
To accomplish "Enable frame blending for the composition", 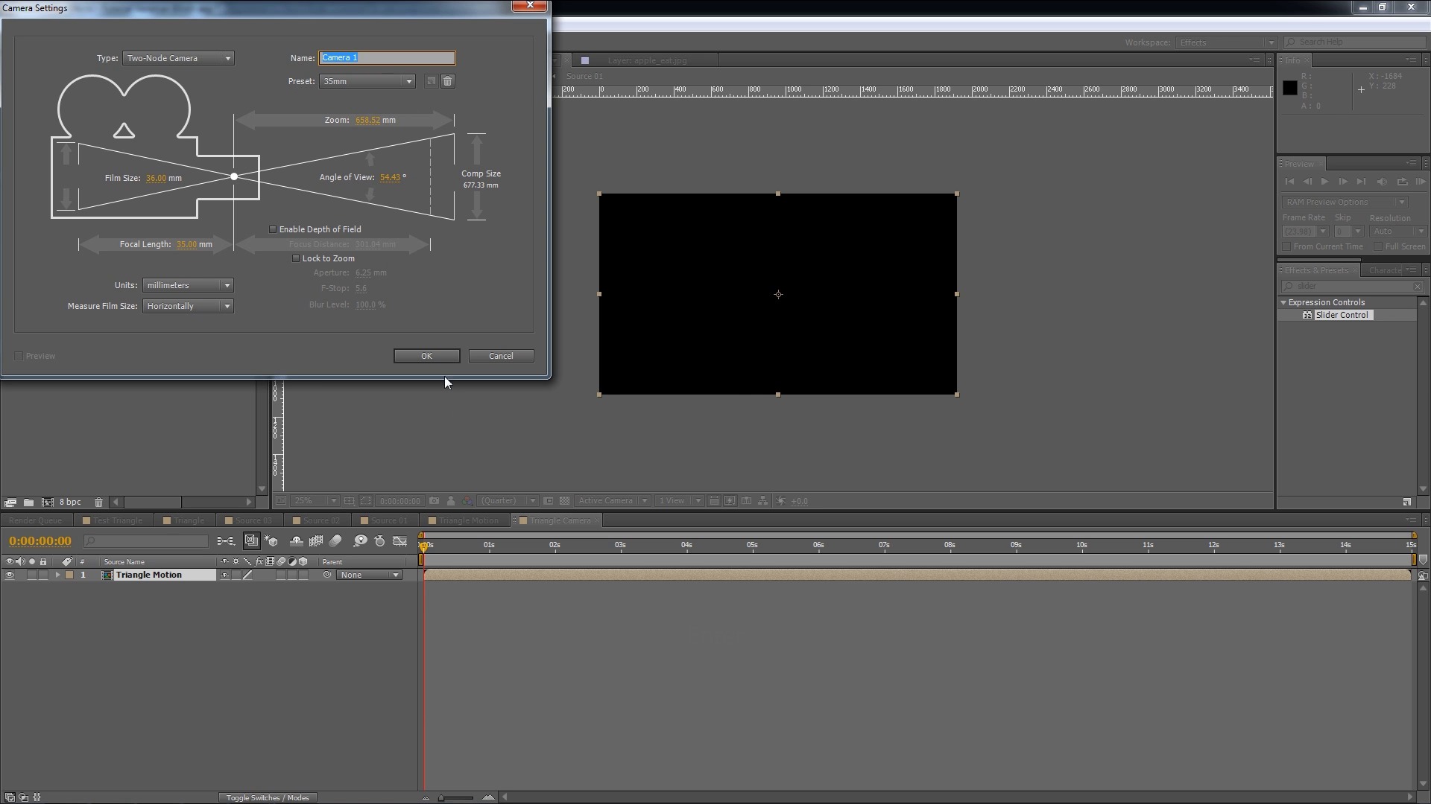I will point(316,541).
